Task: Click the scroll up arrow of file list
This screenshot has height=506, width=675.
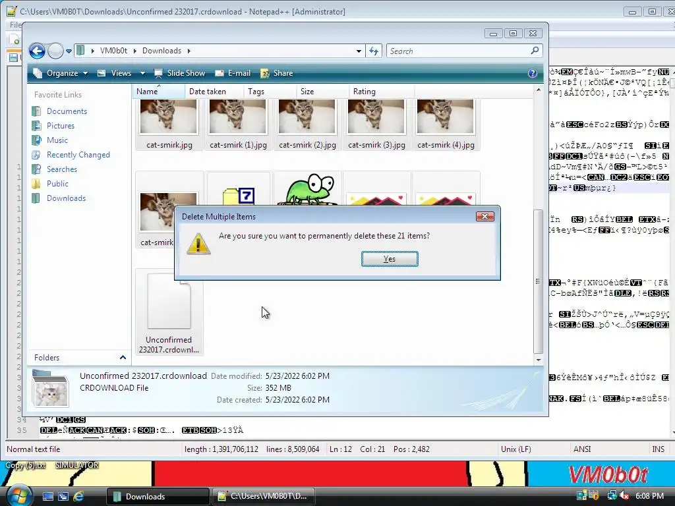Action: click(x=538, y=90)
